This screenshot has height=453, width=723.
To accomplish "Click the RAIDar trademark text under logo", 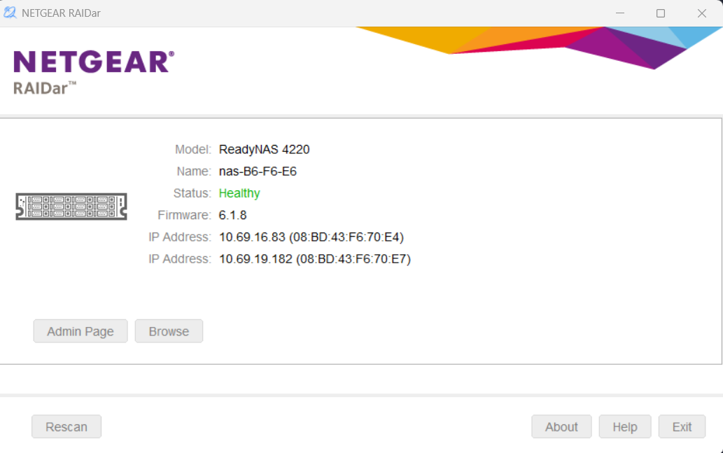I will (x=45, y=88).
